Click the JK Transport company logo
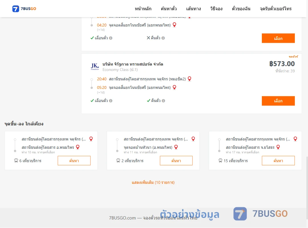The image size is (308, 228). pos(95,67)
